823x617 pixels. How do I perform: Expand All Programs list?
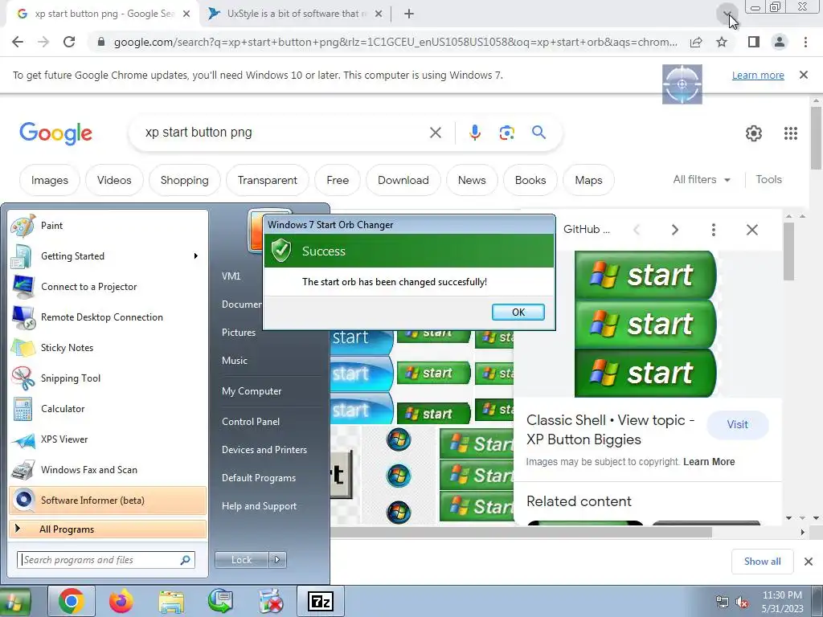click(108, 529)
